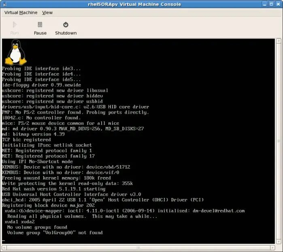The width and height of the screenshot is (283, 252).
Task: Click the horizontal scrollbar right arrow
Action: (272, 247)
